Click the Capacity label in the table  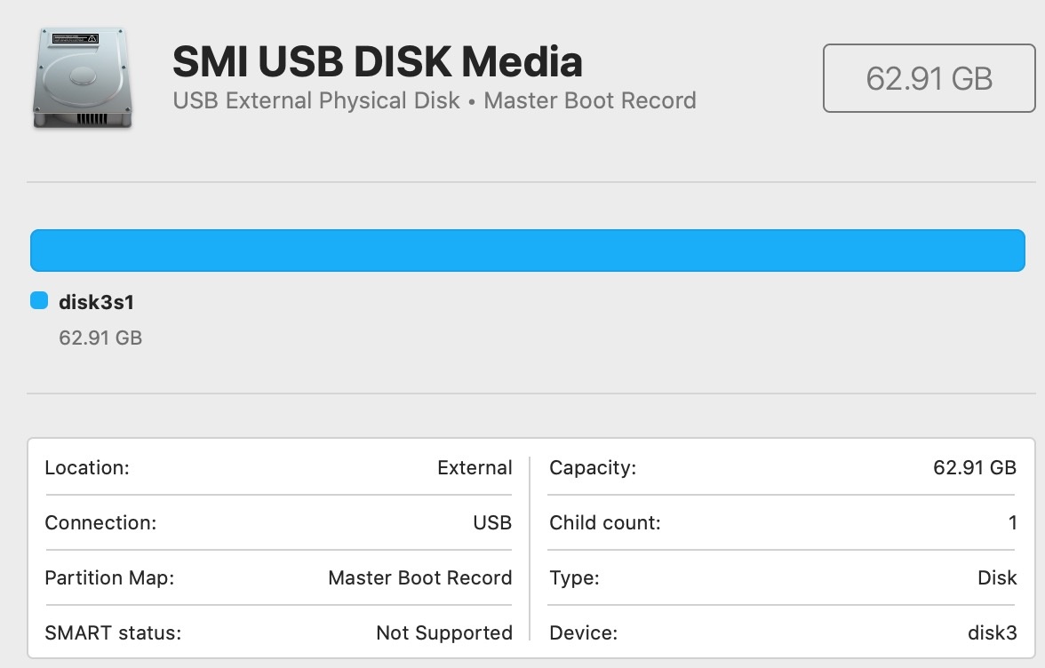pos(593,468)
